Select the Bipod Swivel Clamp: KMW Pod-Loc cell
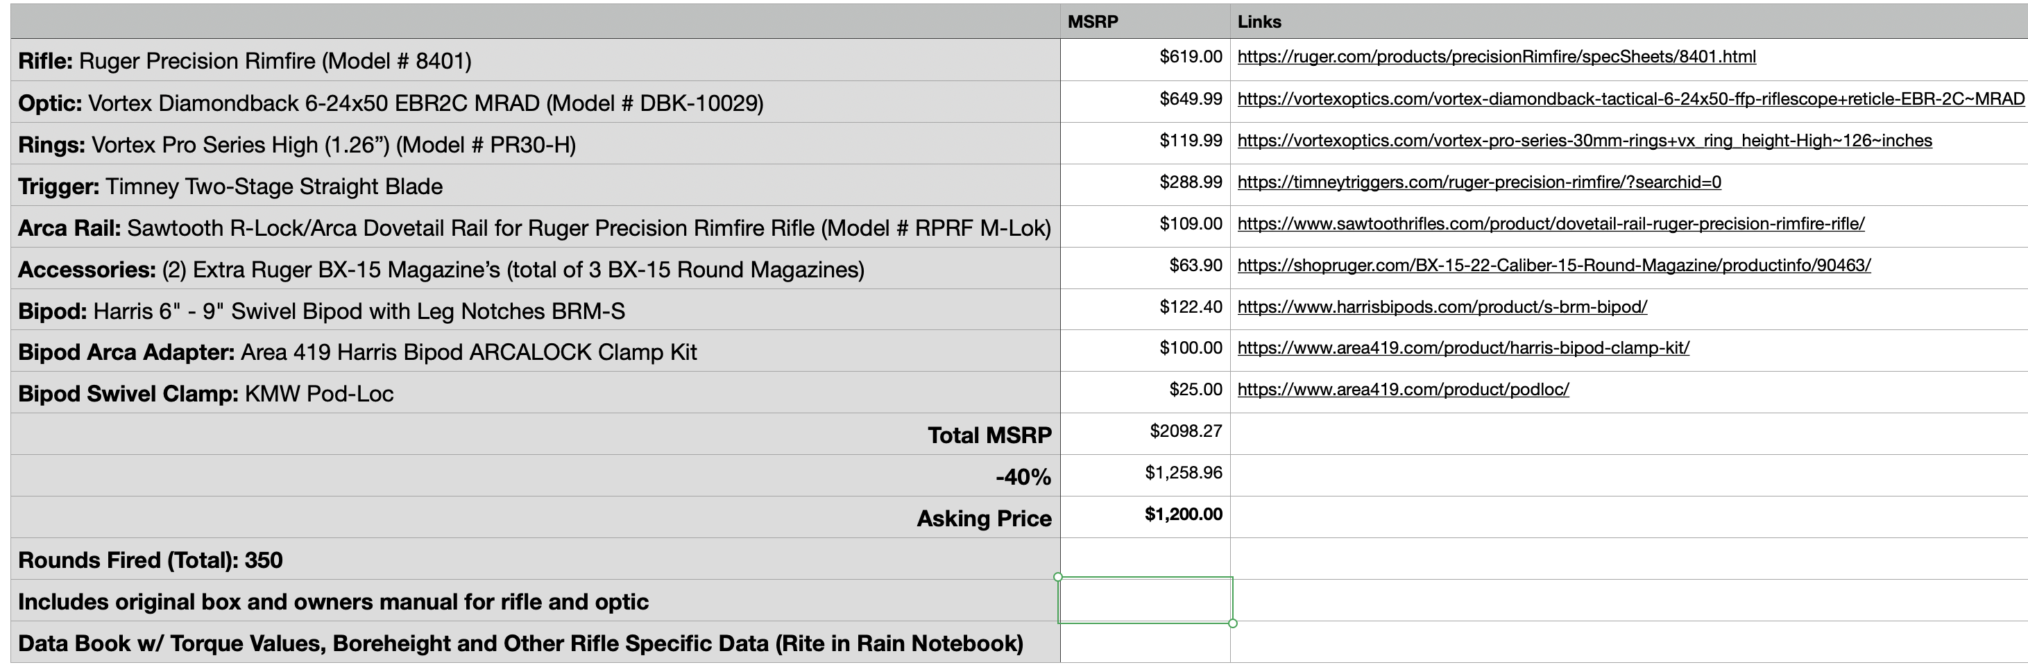 tap(536, 392)
